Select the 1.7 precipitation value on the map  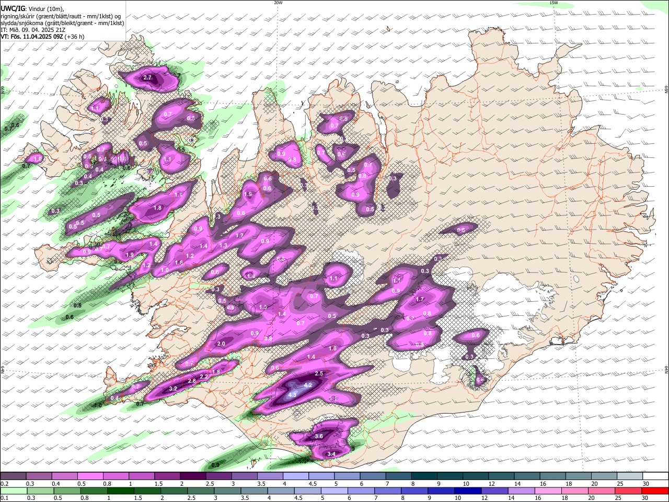(x=420, y=300)
